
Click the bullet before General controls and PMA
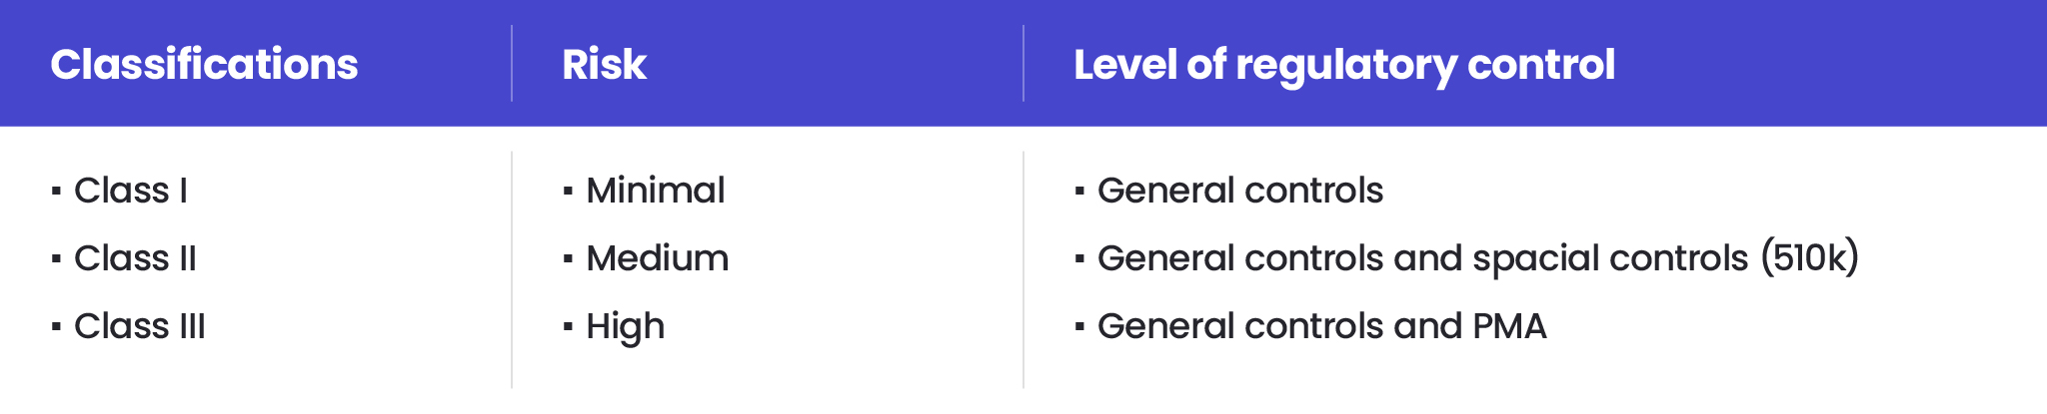click(x=1079, y=326)
